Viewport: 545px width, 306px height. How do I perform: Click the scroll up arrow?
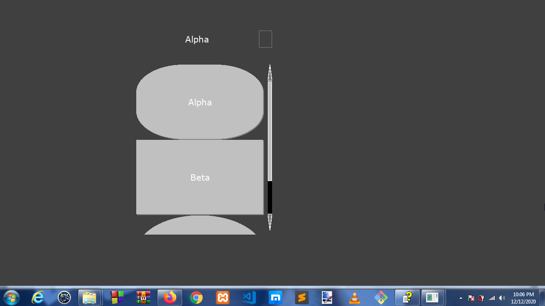[x=270, y=73]
